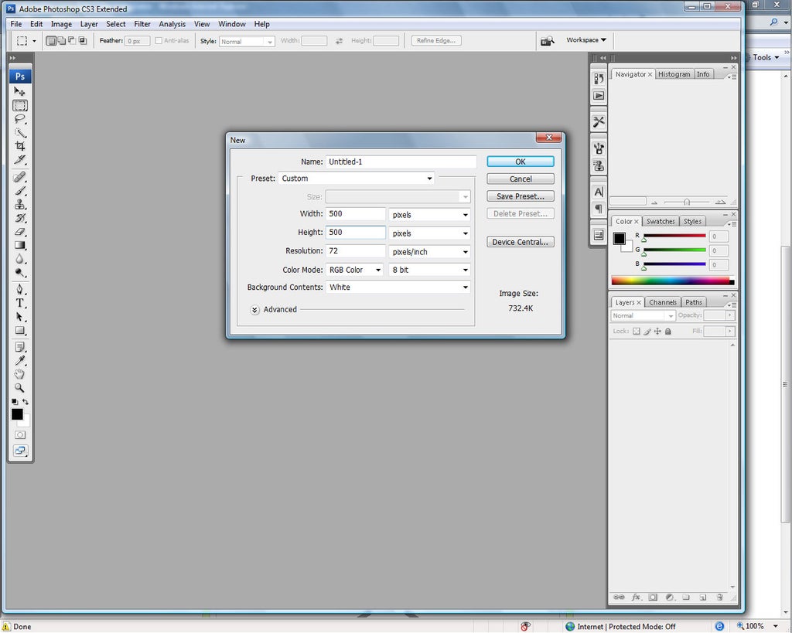Select the Zoom tool
This screenshot has width=792, height=633.
[x=19, y=386]
